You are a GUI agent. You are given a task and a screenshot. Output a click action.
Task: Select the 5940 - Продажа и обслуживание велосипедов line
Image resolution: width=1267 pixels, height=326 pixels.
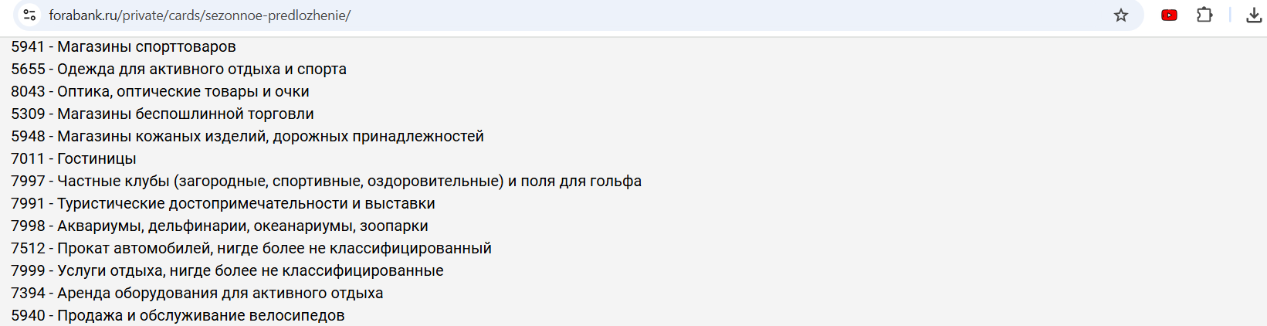click(x=178, y=316)
